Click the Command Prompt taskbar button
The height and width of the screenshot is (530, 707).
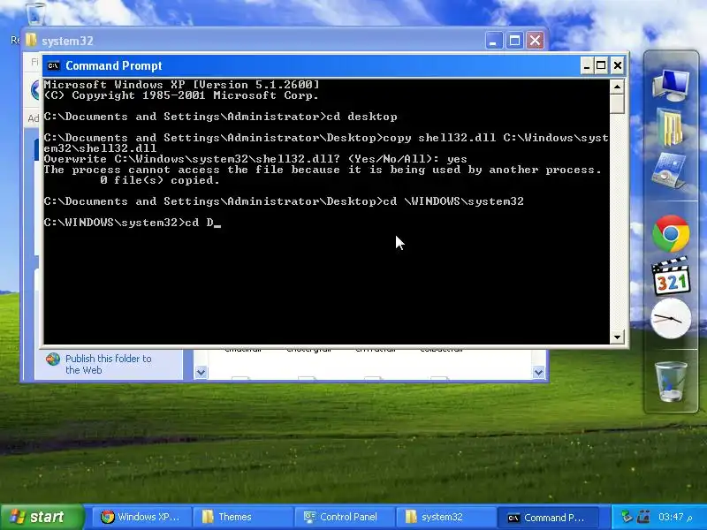pos(548,518)
